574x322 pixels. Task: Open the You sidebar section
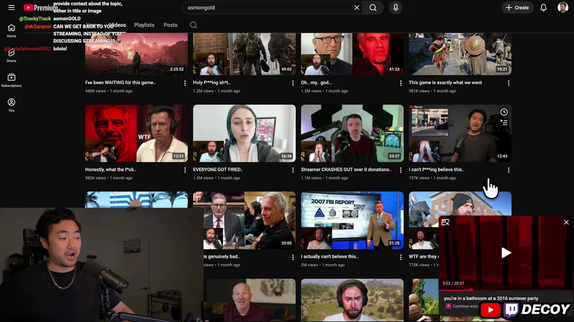pos(12,106)
